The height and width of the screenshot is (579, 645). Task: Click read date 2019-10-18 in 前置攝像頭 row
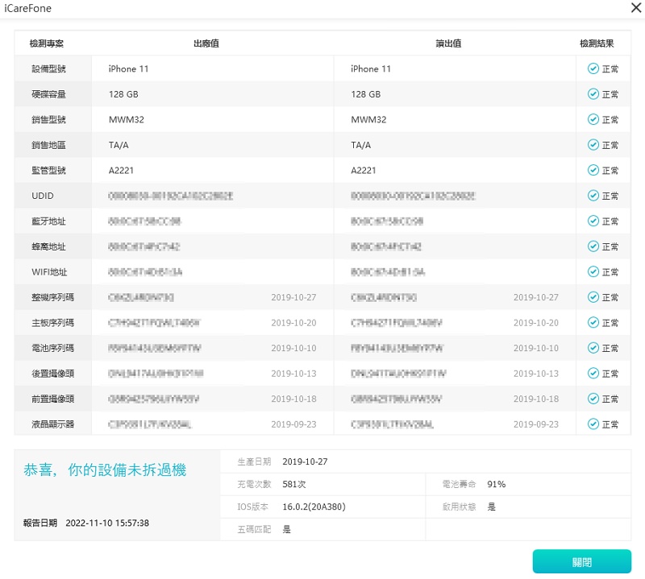pos(536,399)
